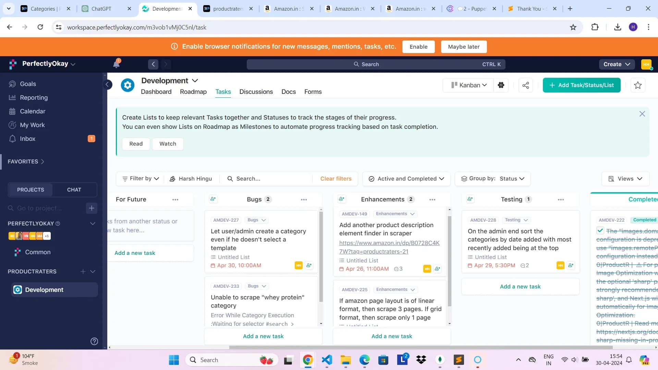The width and height of the screenshot is (658, 370).
Task: Switch sidebar to CHAT mode
Action: point(74,189)
